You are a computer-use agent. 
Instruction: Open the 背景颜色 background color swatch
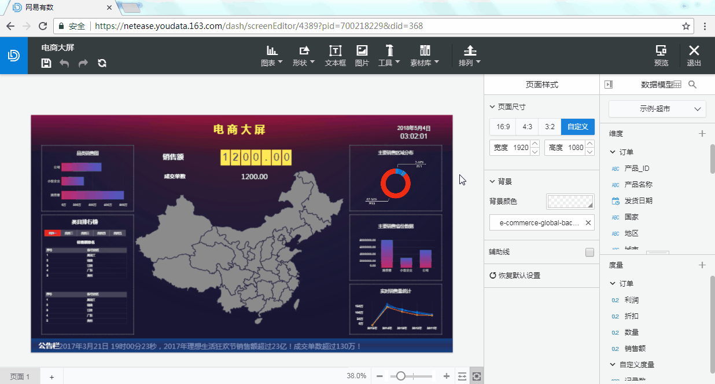[x=570, y=201]
